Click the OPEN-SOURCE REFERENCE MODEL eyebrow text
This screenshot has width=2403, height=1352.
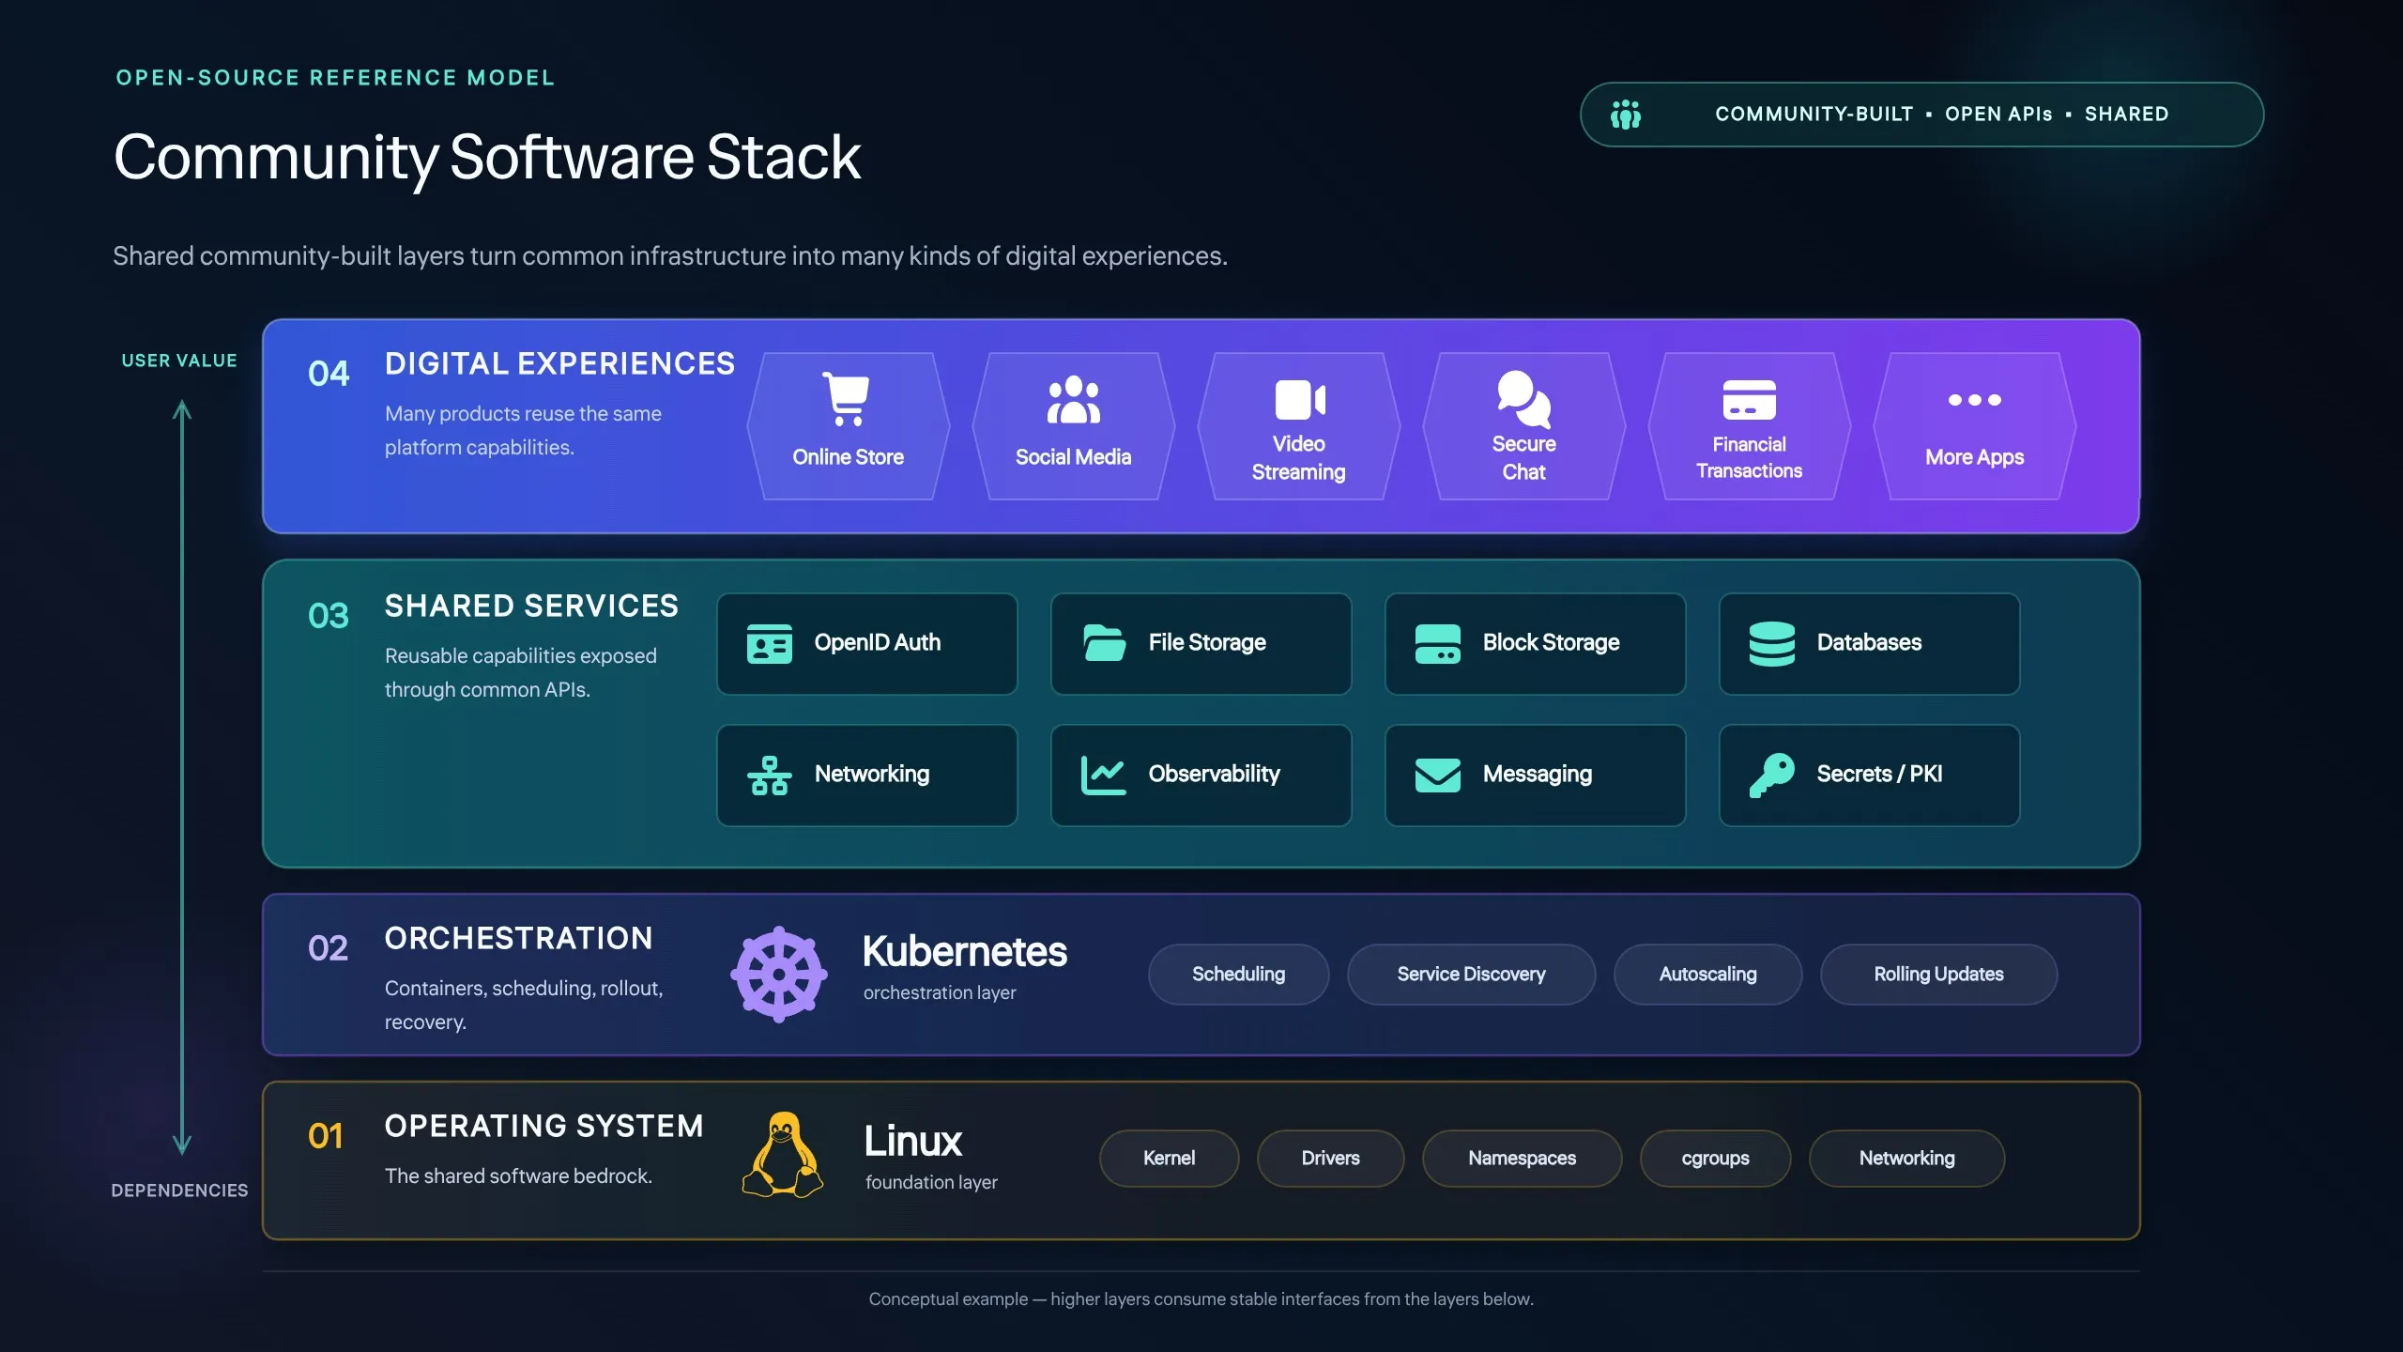pos(335,78)
